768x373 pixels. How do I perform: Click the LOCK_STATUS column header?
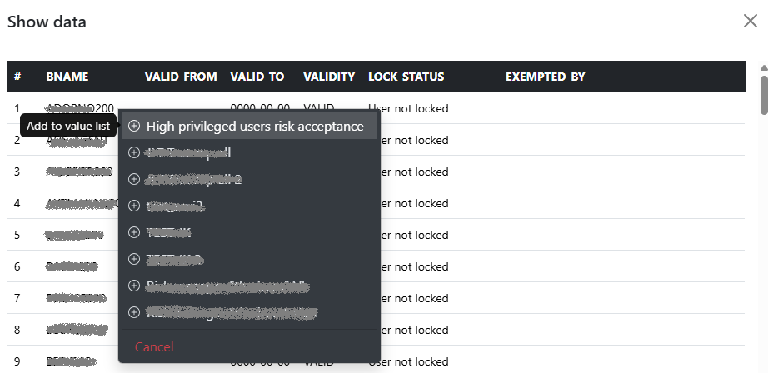coord(406,77)
